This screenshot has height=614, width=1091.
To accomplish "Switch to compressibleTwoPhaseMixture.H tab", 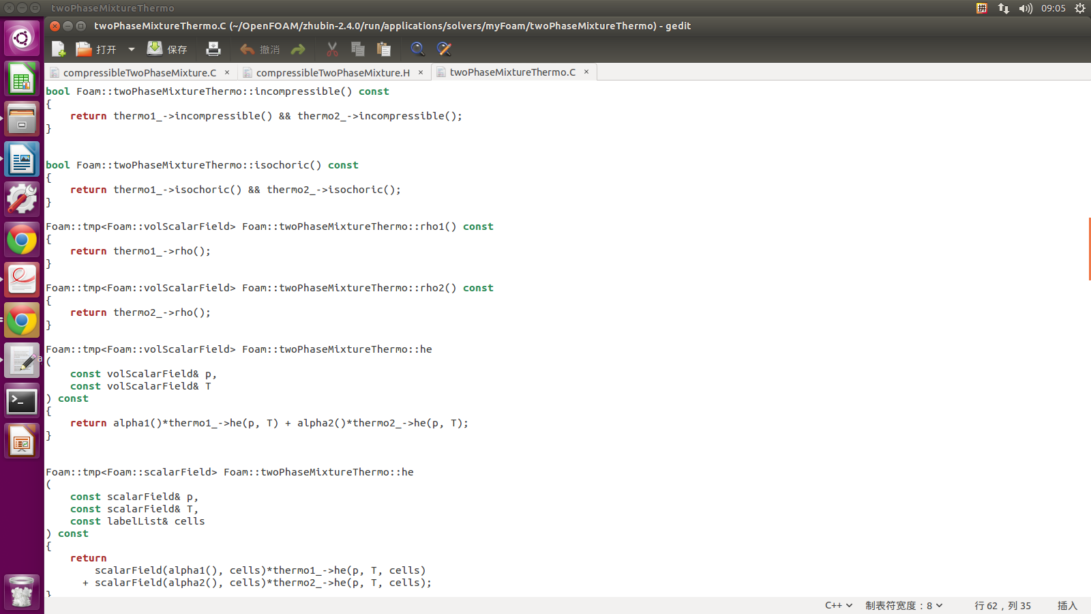I will tap(332, 72).
